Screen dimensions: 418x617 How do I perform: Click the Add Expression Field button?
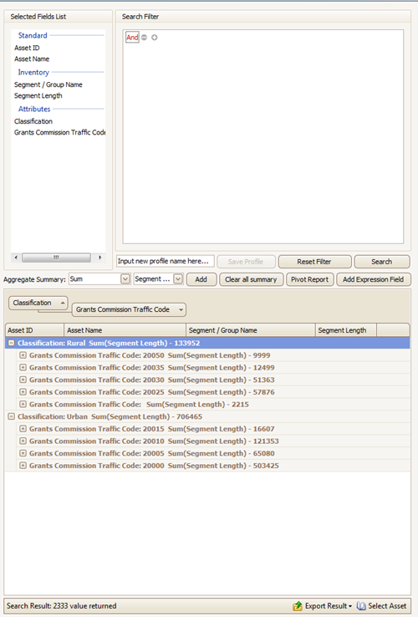click(x=373, y=279)
